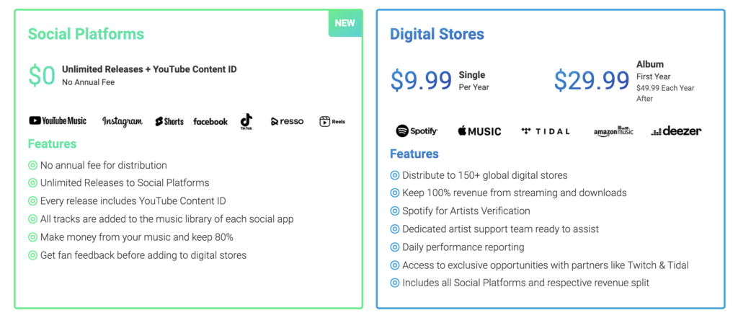The image size is (738, 323).
Task: Open the Social Platforms heading
Action: (x=86, y=34)
